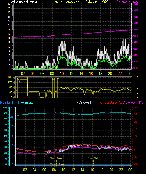This screenshot has height=174, width=146.
Task: Click the 360 value on the wind direction axis
Action: click(10, 77)
